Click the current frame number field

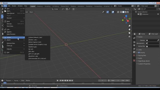click(102, 80)
